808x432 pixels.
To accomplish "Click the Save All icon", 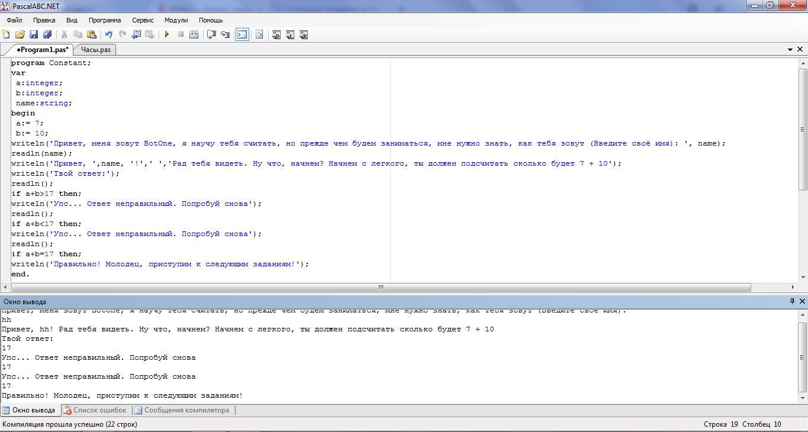I will (47, 35).
